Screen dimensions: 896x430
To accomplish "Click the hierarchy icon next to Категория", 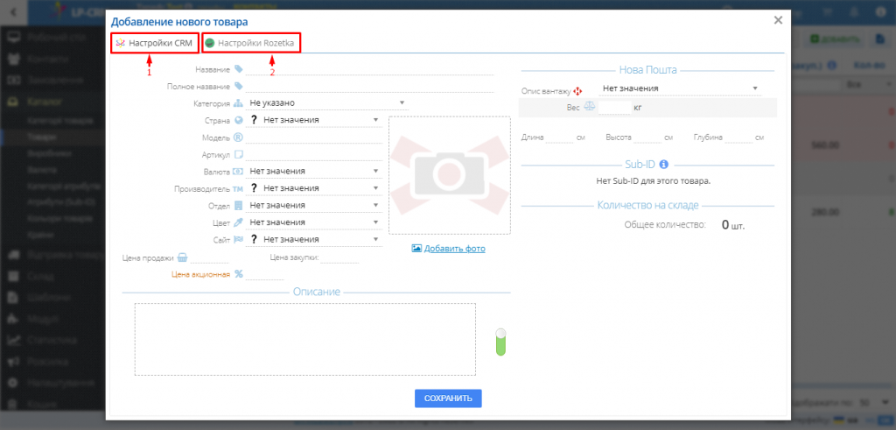I will point(238,103).
